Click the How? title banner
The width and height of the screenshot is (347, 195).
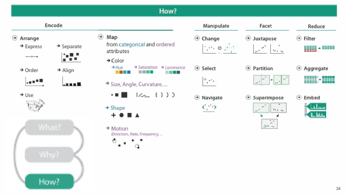coord(174,11)
